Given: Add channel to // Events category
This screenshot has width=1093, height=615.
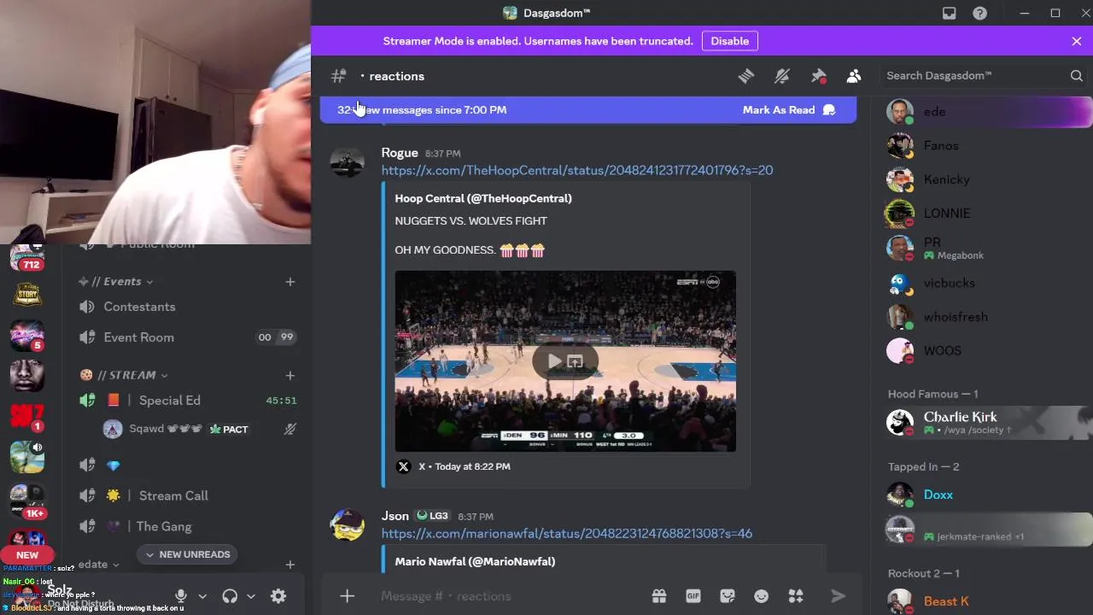Looking at the screenshot, I should tap(290, 281).
